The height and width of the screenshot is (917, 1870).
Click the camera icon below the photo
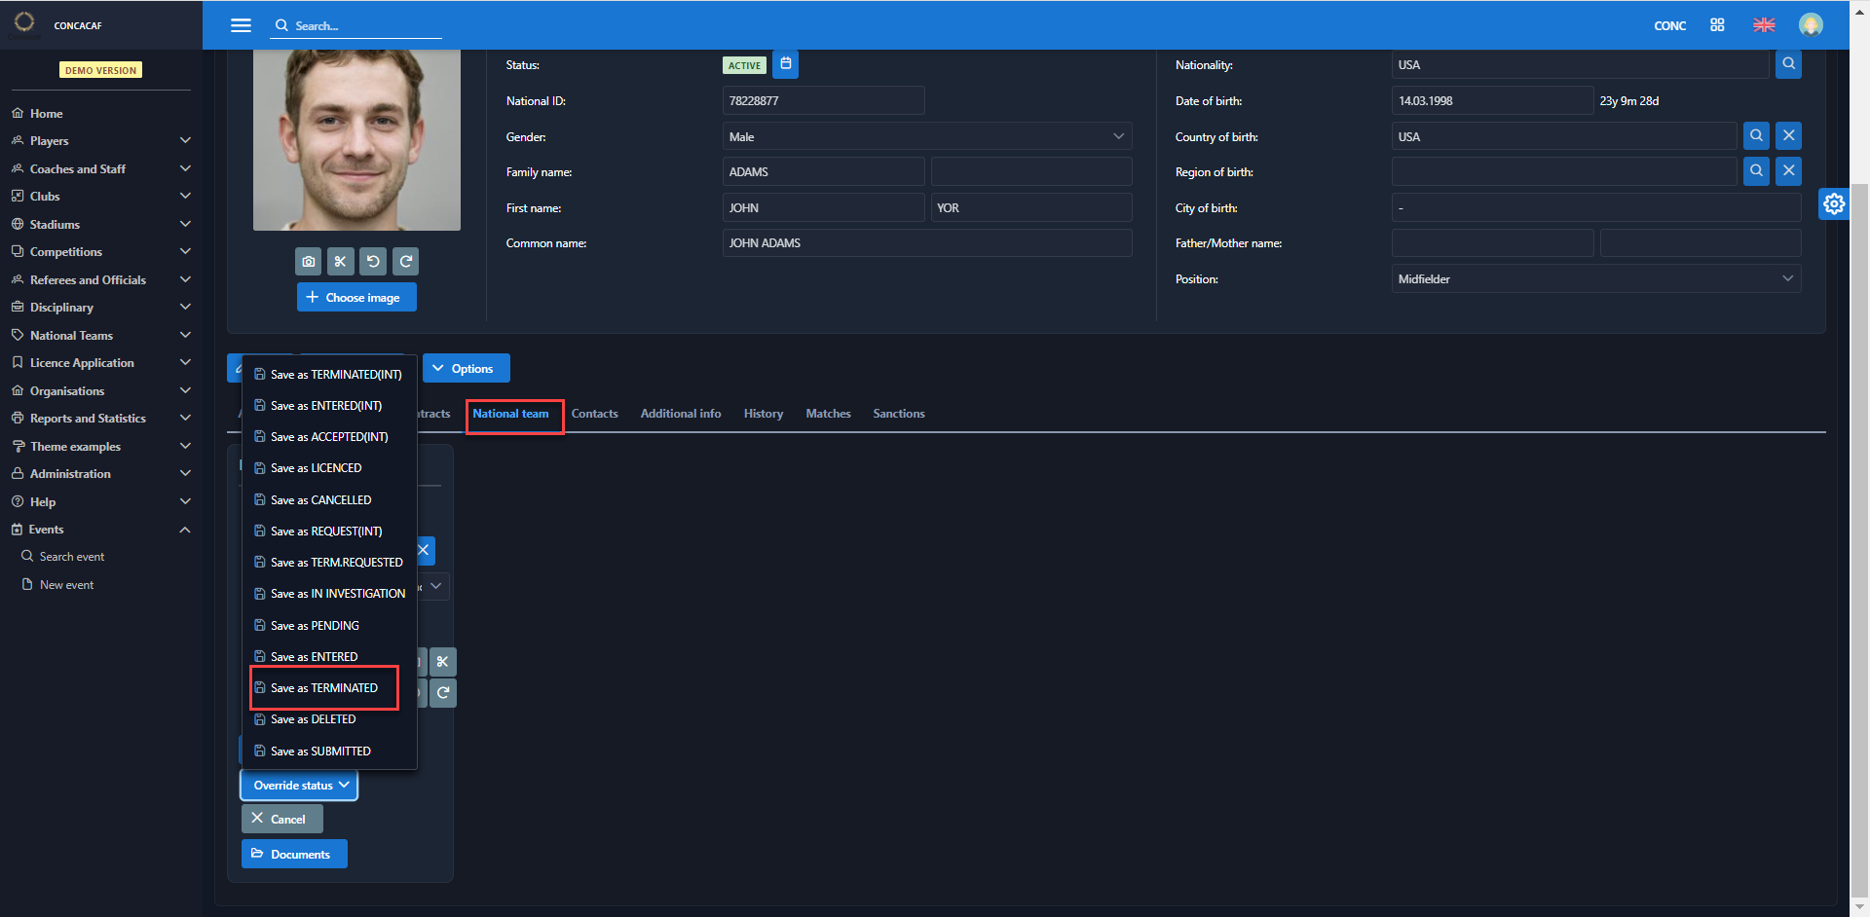309,261
